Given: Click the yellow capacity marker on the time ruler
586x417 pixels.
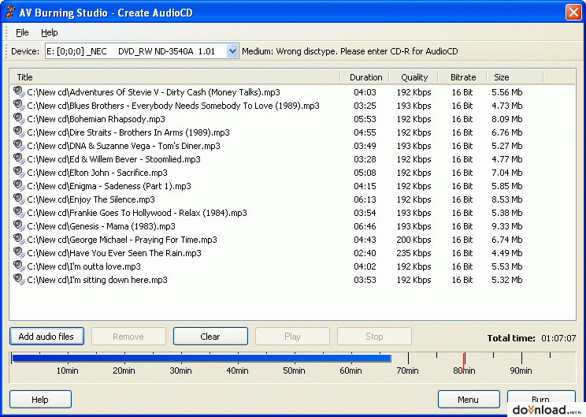Looking at the screenshot, I should pyautogui.click(x=430, y=362).
